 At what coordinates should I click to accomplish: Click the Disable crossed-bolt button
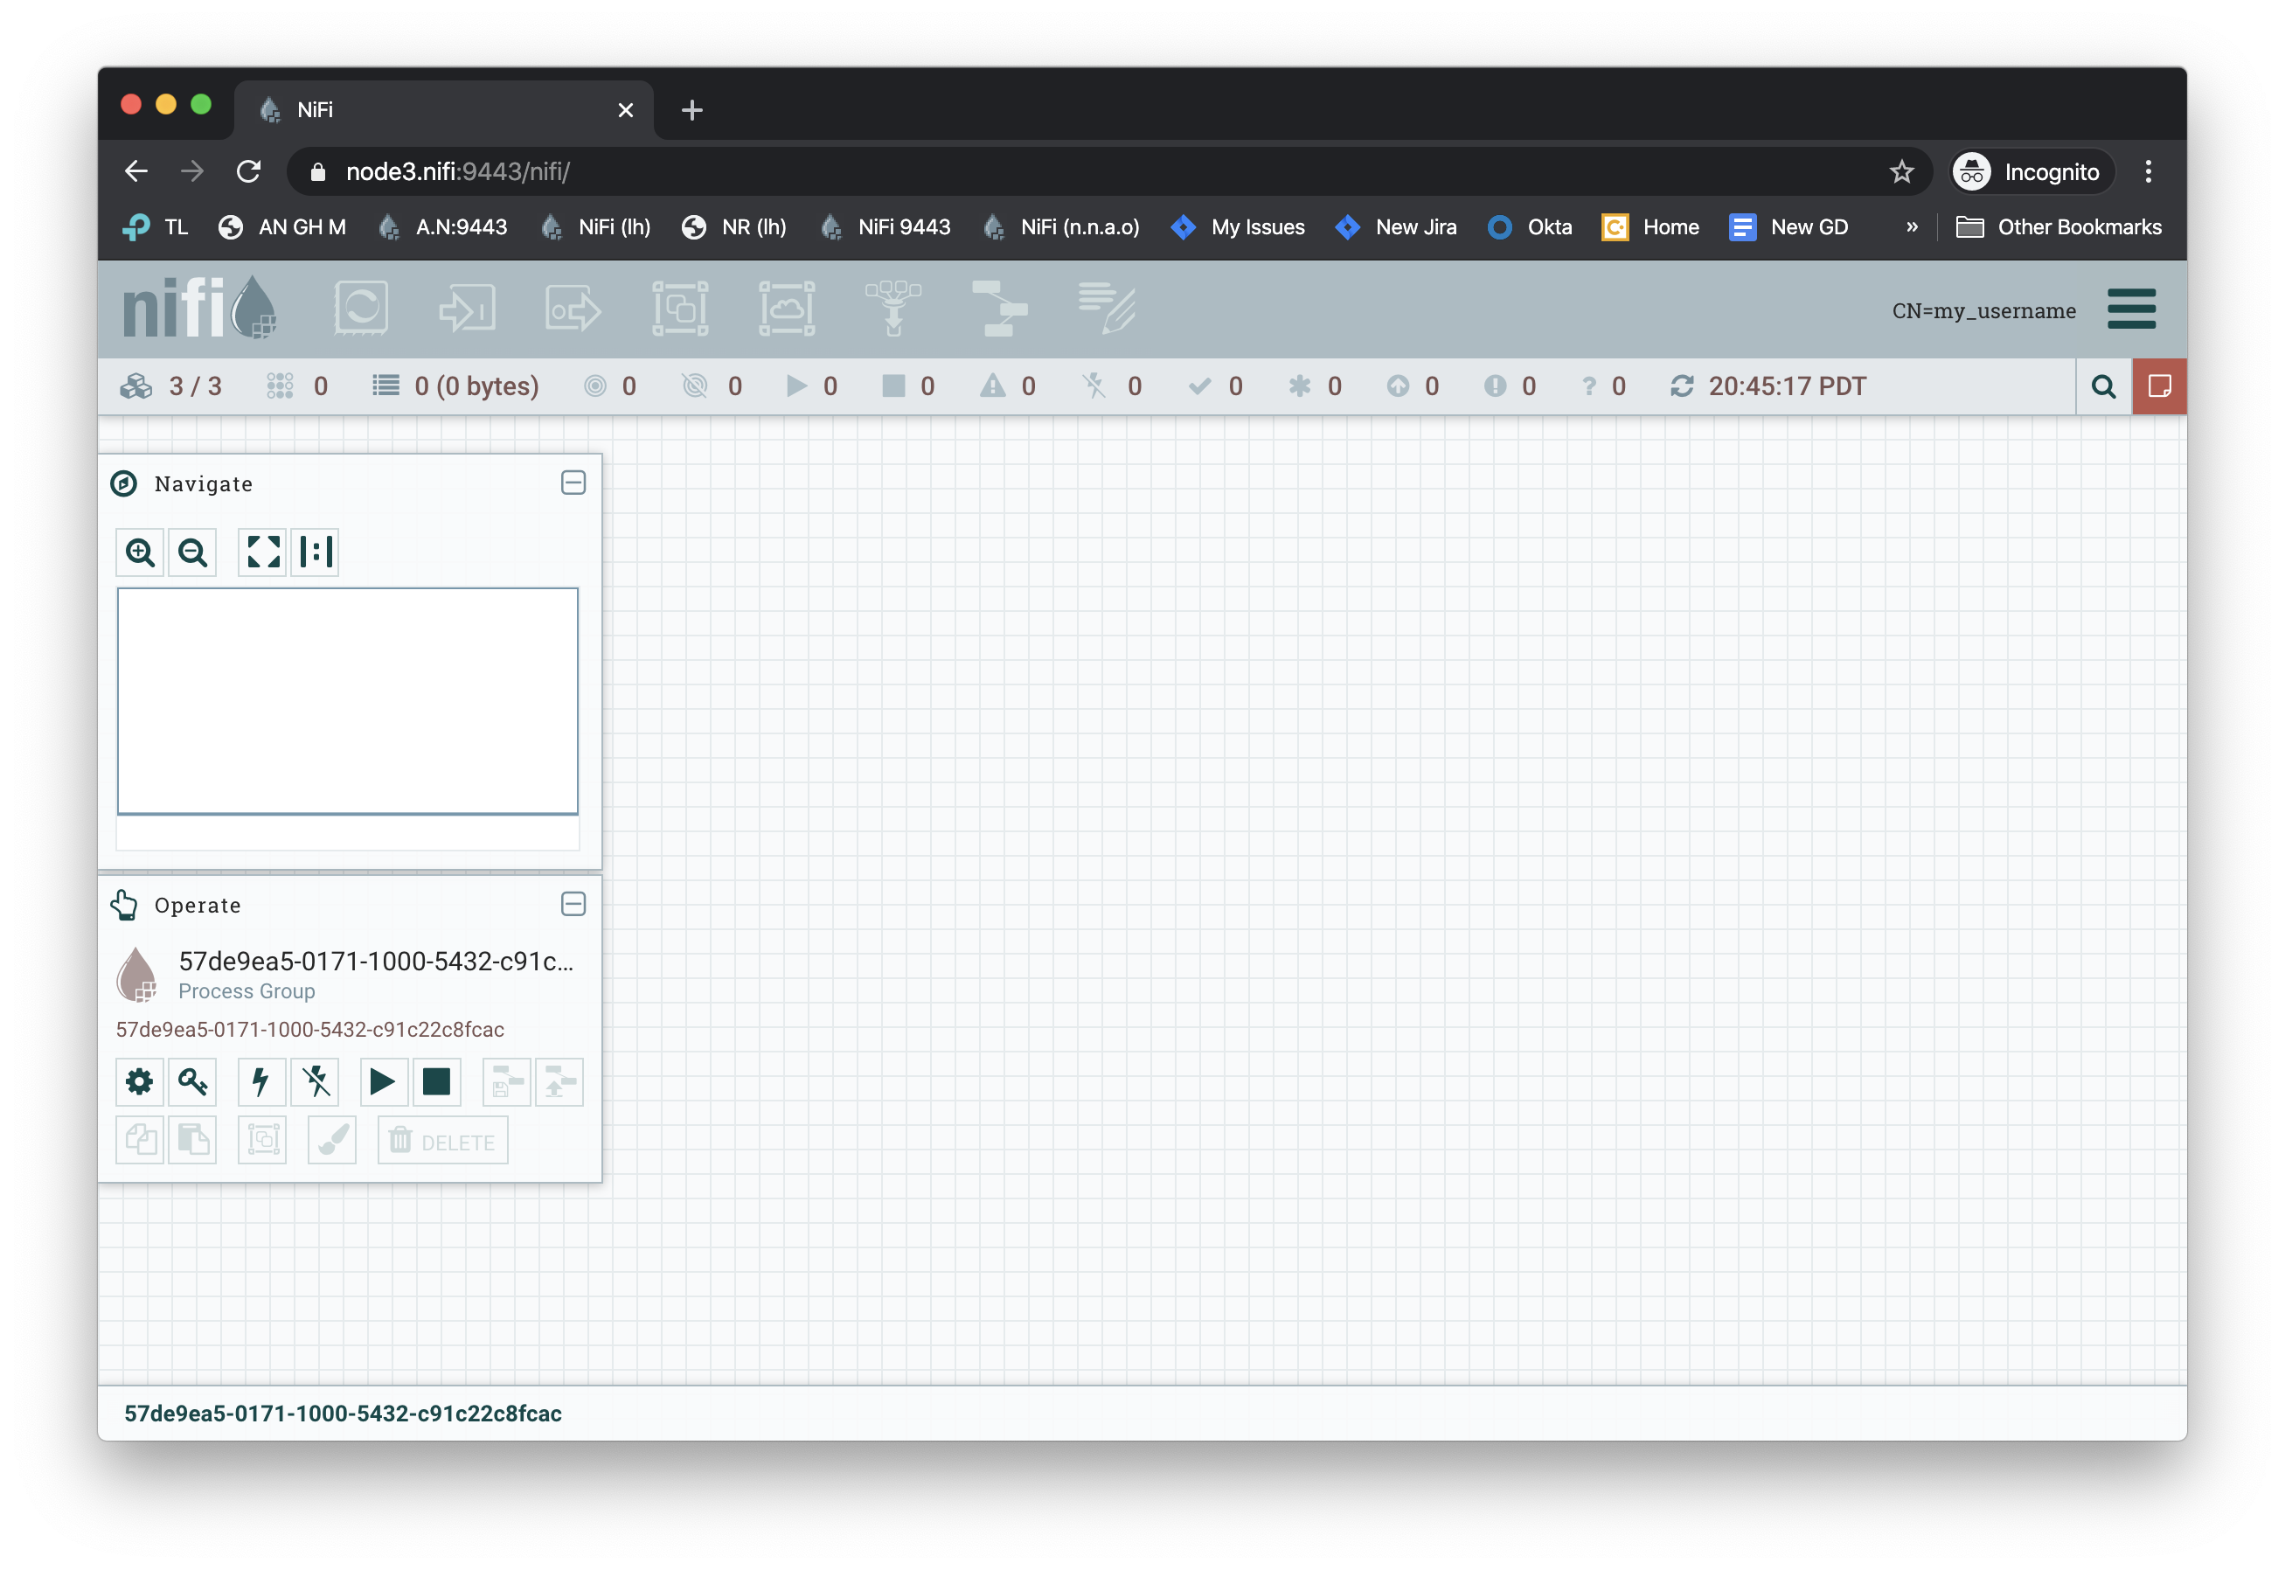coord(316,1082)
